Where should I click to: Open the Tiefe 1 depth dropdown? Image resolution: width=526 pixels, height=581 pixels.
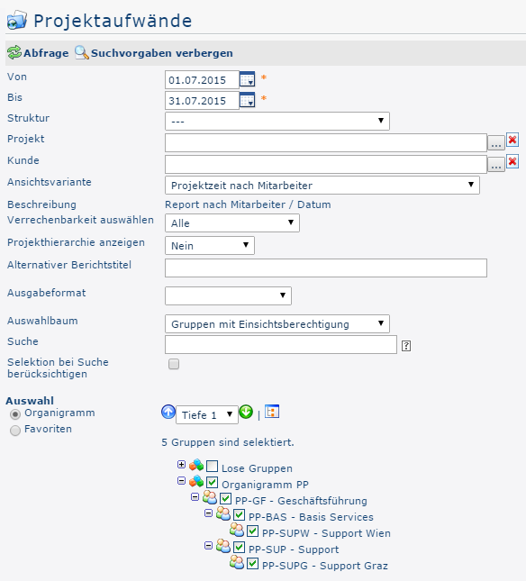[x=206, y=414]
